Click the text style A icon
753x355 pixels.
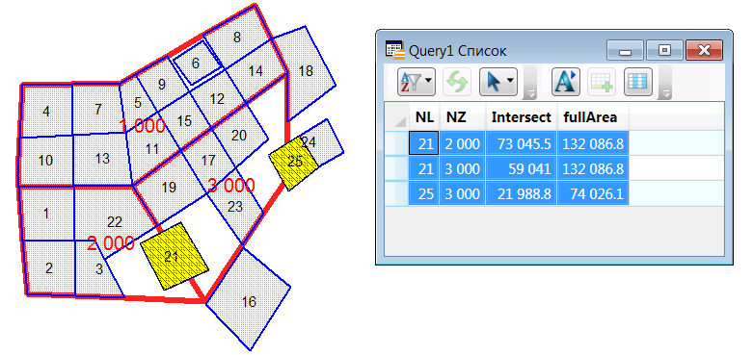[566, 83]
